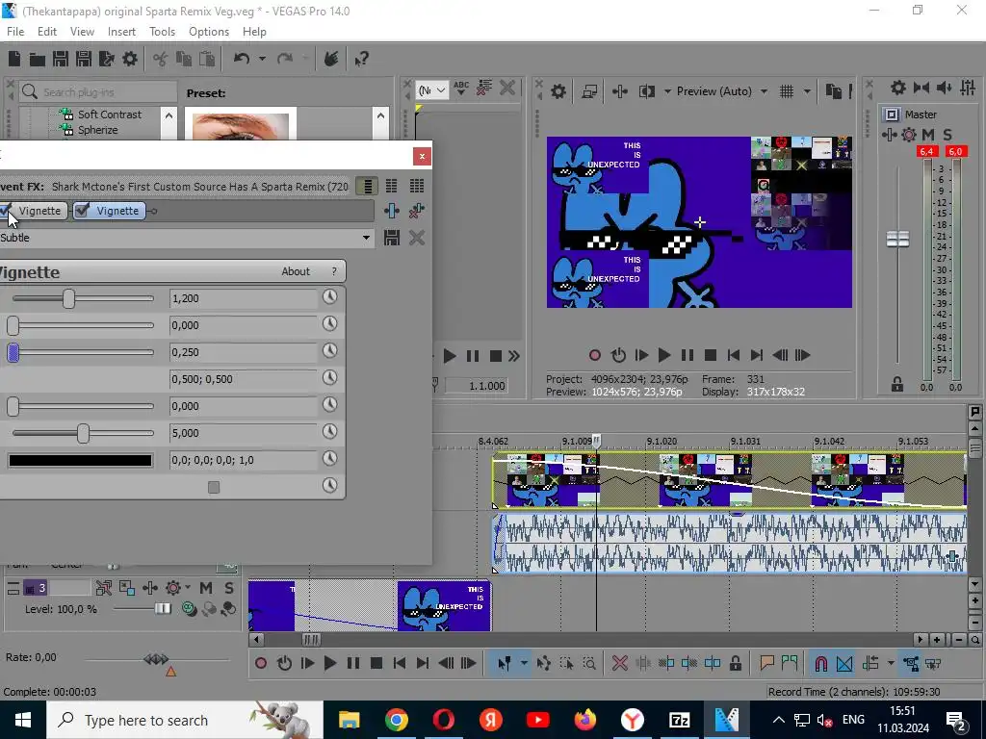Open Undo history dropdown arrow
Image resolution: width=986 pixels, height=739 pixels.
tap(262, 59)
